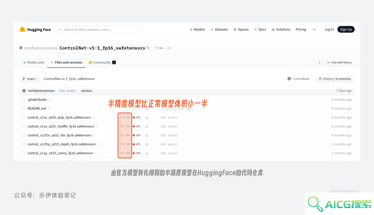374x215 pixels.
Task: Open control_v11p_sd15_canny_fp16.safetensors file
Action: click(x=60, y=153)
